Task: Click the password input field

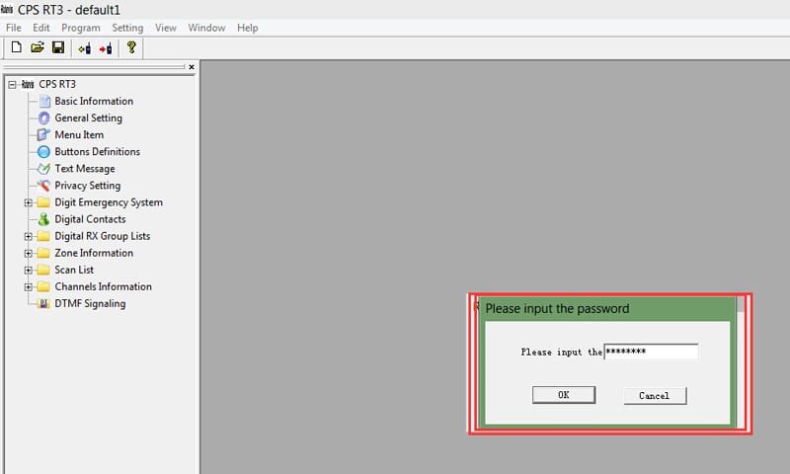Action: (651, 352)
